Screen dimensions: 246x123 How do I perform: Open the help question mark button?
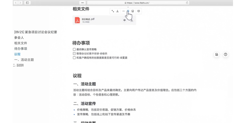[226, 54]
